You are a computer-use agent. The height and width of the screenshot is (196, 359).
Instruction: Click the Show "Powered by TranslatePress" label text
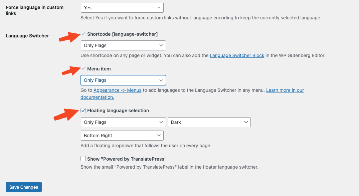pyautogui.click(x=127, y=159)
